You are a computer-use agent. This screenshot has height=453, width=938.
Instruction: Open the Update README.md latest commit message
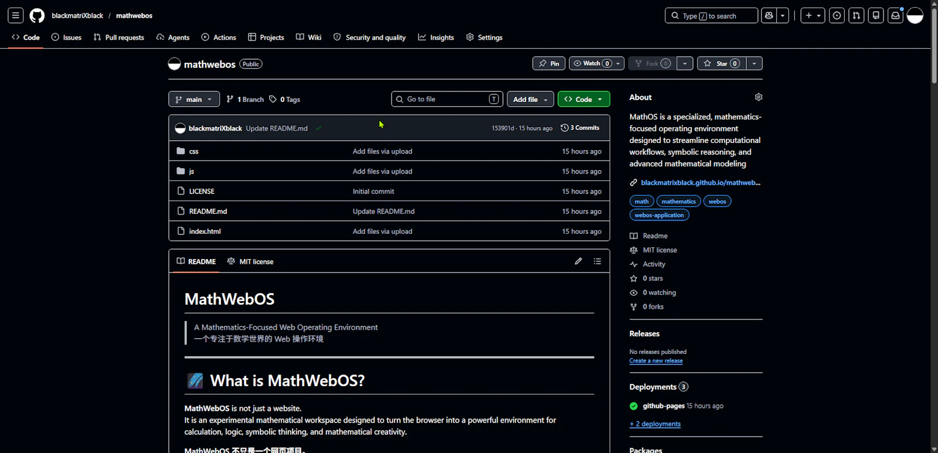[277, 128]
